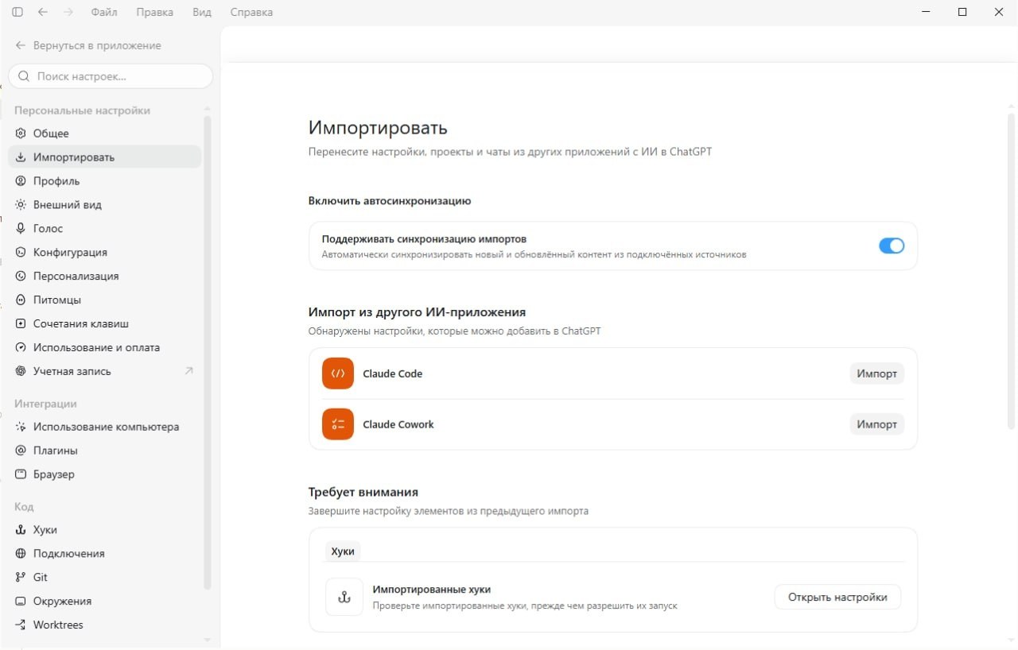Select the Хуки chip under Требует внимания
This screenshot has height=650, width=1018.
click(x=343, y=551)
